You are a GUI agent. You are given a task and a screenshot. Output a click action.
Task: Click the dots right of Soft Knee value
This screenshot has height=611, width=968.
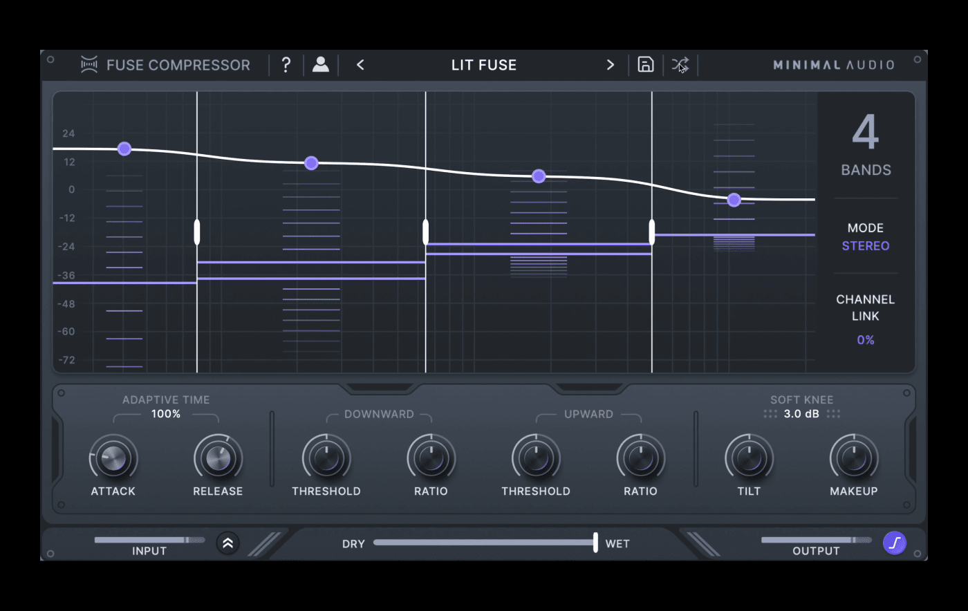pos(833,414)
